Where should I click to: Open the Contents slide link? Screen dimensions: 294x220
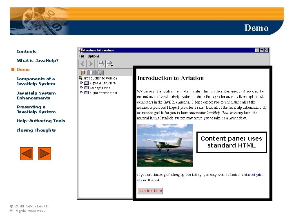click(27, 52)
